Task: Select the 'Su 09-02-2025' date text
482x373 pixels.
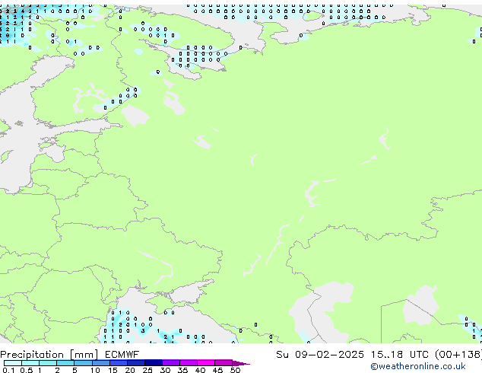Action: click(320, 355)
